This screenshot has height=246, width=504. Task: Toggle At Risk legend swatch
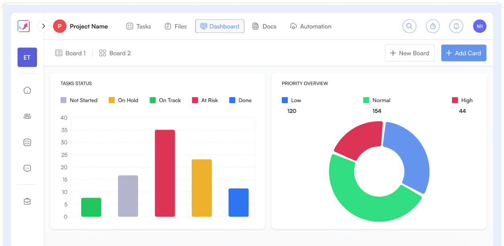pos(195,100)
